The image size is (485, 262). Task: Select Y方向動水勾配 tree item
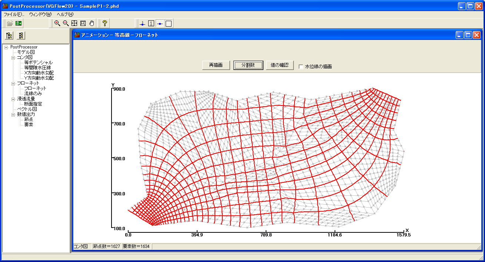tap(39, 78)
